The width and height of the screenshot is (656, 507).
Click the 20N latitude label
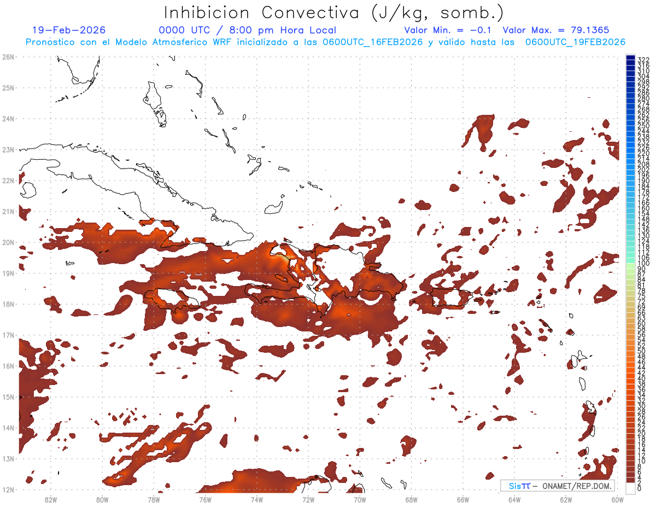(8, 242)
